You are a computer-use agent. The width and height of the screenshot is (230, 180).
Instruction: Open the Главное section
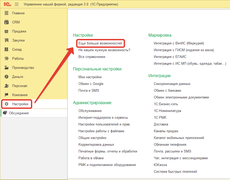pos(18,13)
